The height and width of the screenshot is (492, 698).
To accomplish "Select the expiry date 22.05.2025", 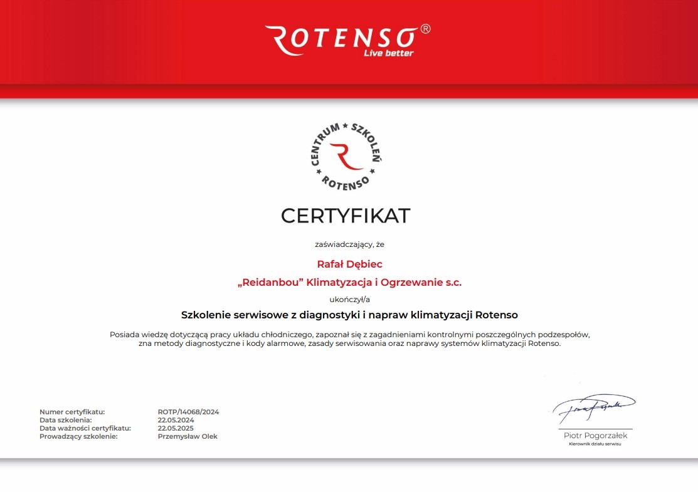I will (176, 428).
